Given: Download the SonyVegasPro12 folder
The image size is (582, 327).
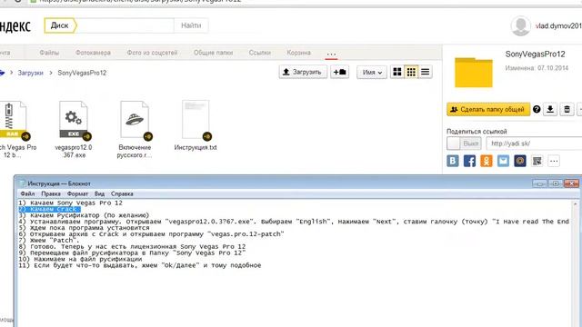Looking at the screenshot, I should click(550, 109).
